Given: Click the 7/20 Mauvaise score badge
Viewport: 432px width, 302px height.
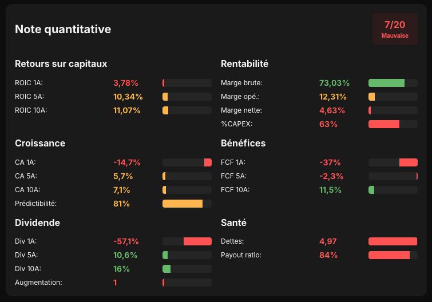Looking at the screenshot, I should click(x=395, y=29).
